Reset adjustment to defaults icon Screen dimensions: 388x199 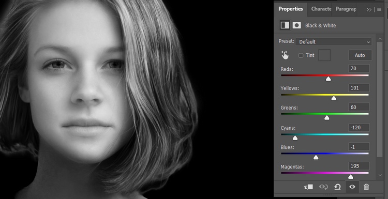[337, 187]
